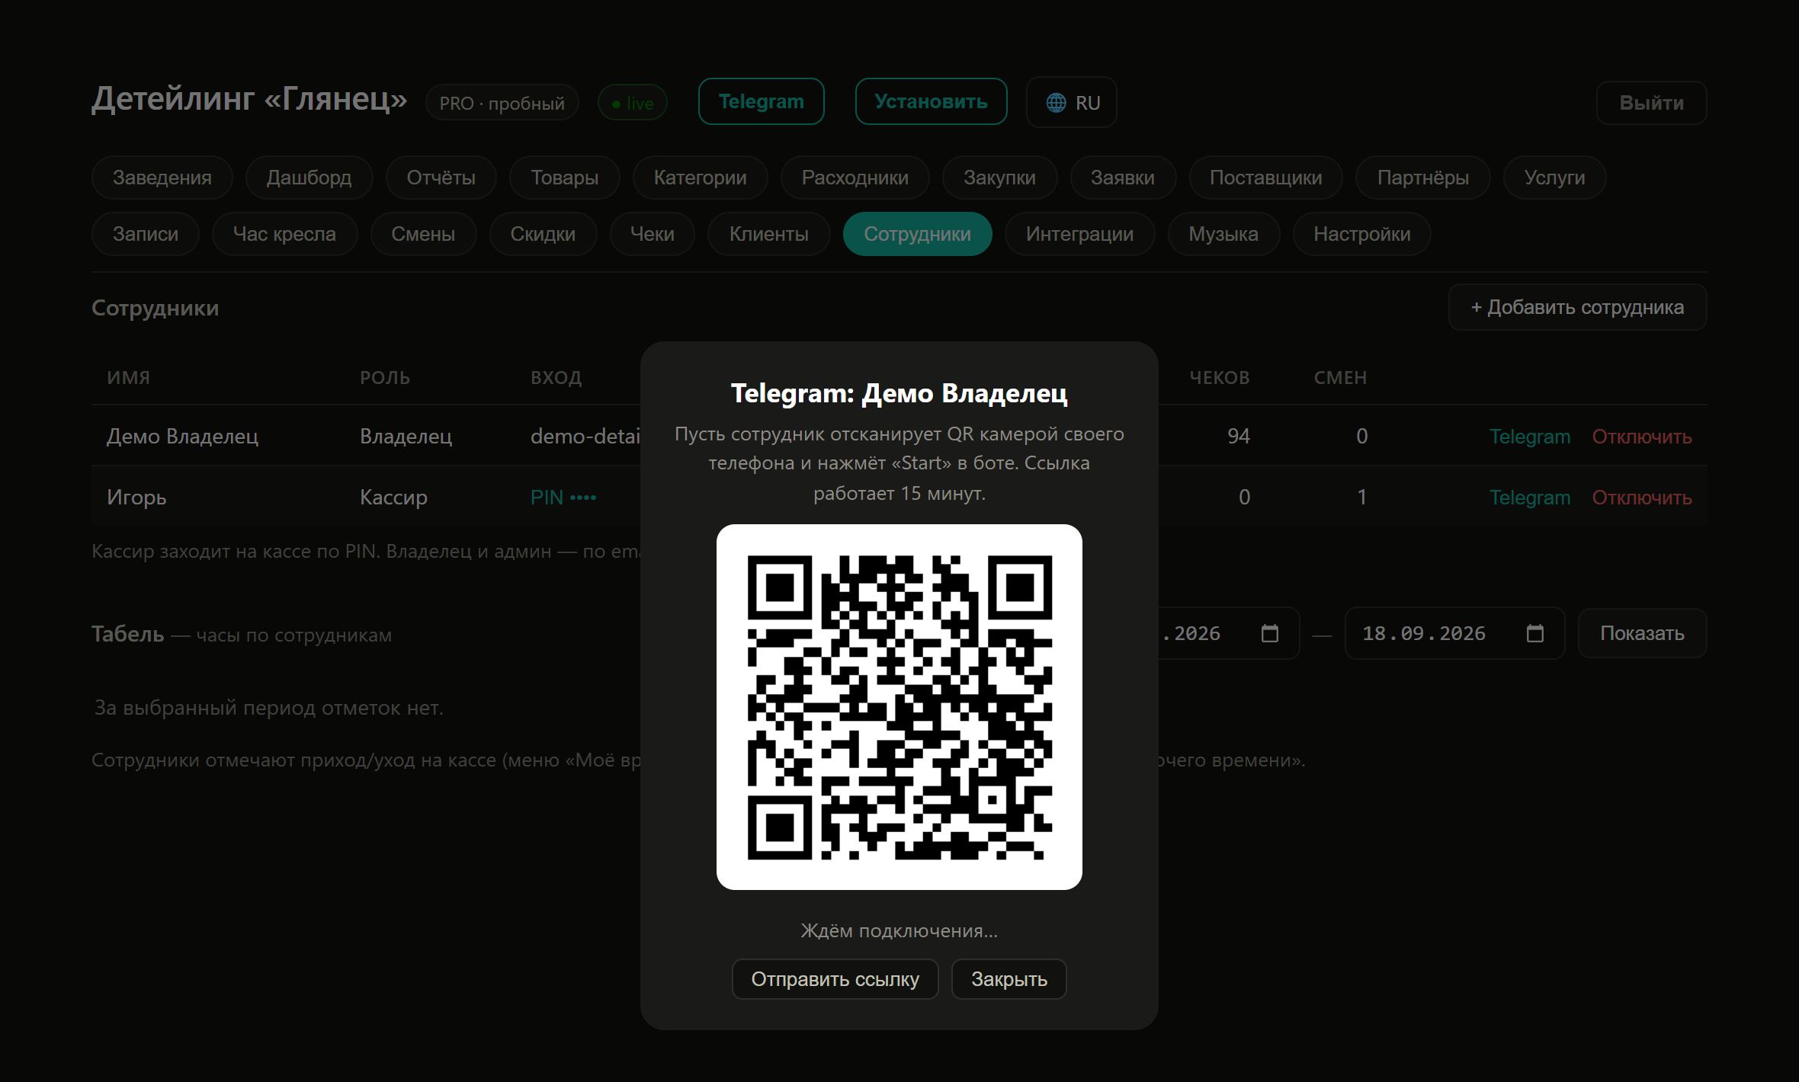Click Telegram link for Демо Владелец row
The height and width of the screenshot is (1082, 1799).
tap(1530, 437)
